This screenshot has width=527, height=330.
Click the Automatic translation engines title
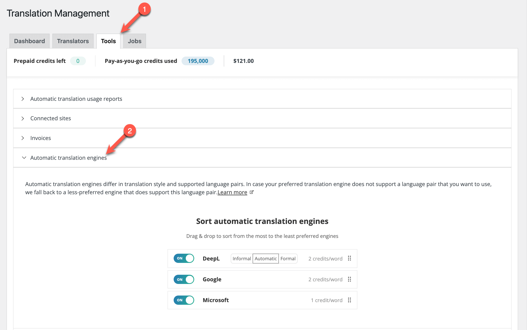(69, 158)
